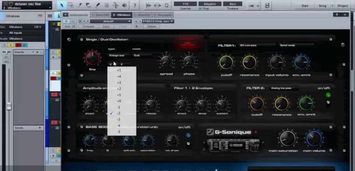Open Filter 2 Analog low pass dropdown
355x171 pixels.
[x=284, y=88]
